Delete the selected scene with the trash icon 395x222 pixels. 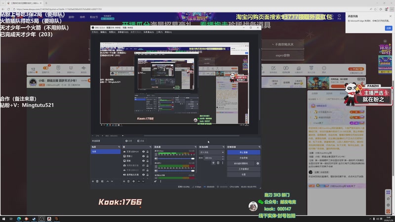click(x=97, y=181)
